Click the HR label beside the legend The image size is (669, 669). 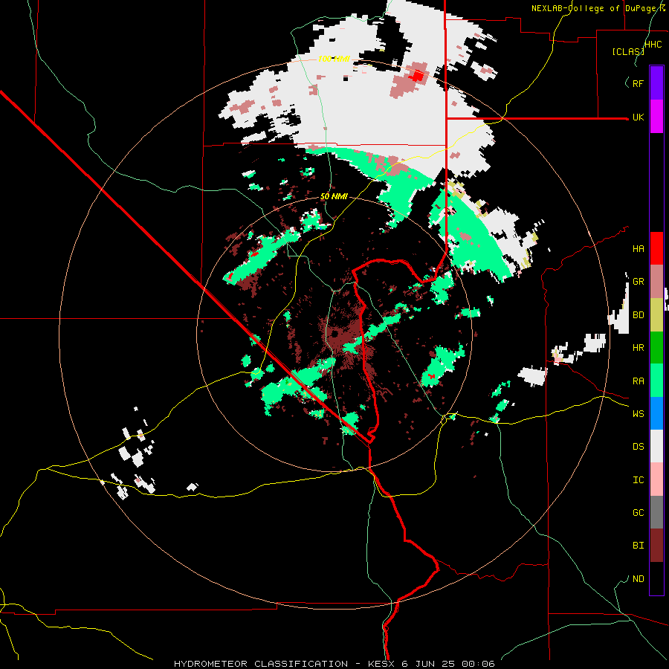coord(638,348)
